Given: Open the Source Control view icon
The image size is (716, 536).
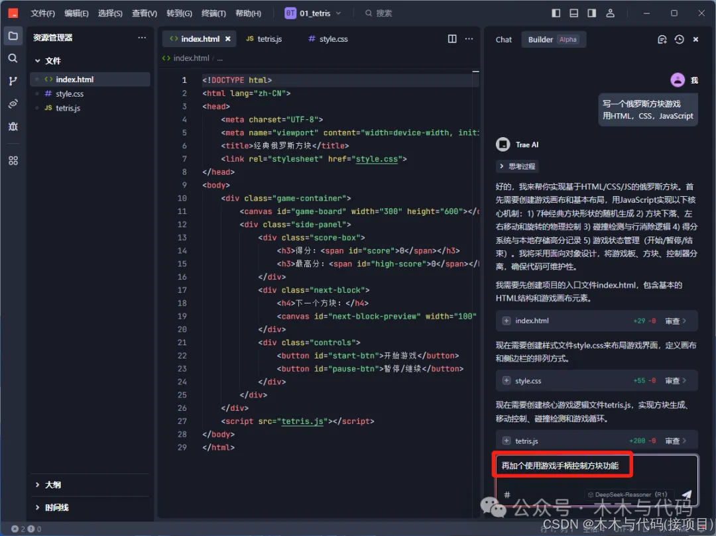Looking at the screenshot, I should (x=13, y=81).
